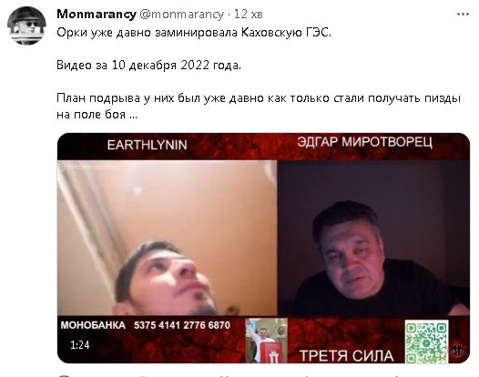Open the @monmarancy handle link
The image size is (479, 377).
[182, 14]
